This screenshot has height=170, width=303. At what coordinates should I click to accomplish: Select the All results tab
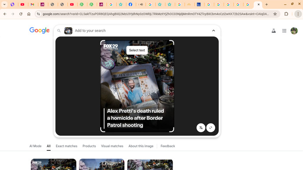pos(48,146)
